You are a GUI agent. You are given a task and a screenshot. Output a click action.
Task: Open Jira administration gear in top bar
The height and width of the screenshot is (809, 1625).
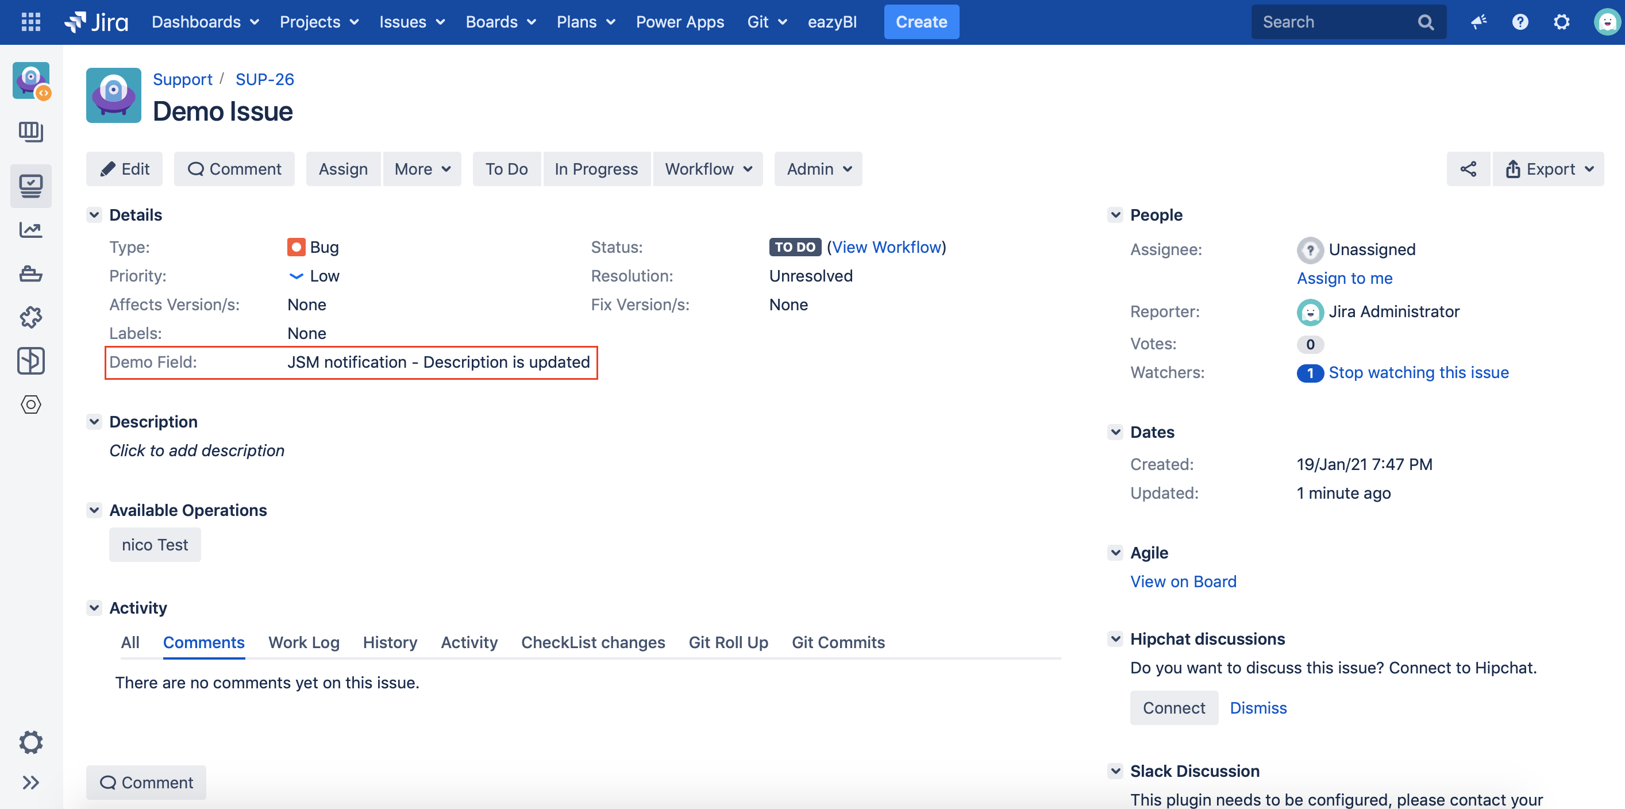pos(1561,22)
